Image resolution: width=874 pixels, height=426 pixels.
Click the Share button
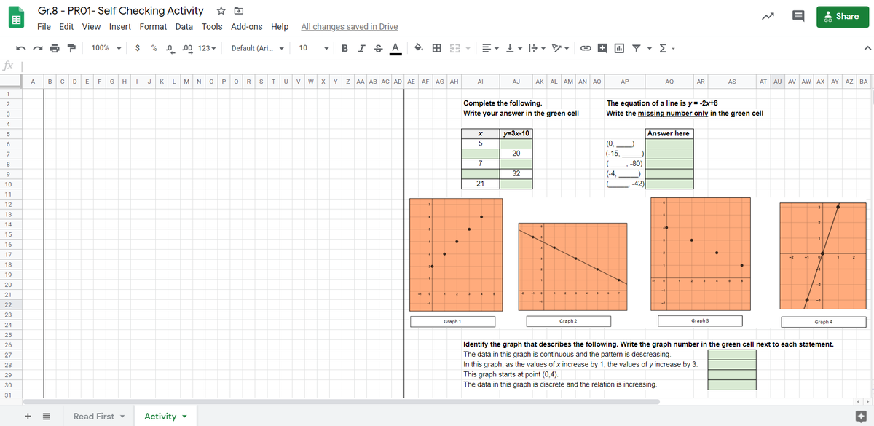[842, 16]
